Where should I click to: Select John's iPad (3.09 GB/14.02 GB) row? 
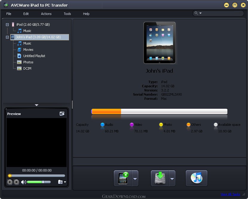[40, 37]
